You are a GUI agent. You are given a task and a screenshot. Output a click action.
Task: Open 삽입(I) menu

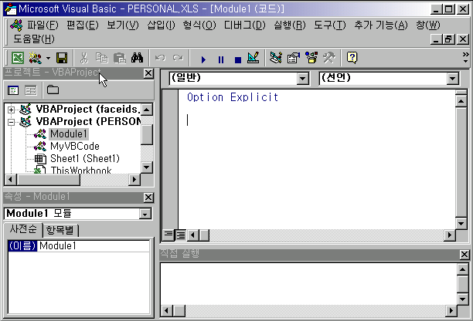[x=161, y=25]
